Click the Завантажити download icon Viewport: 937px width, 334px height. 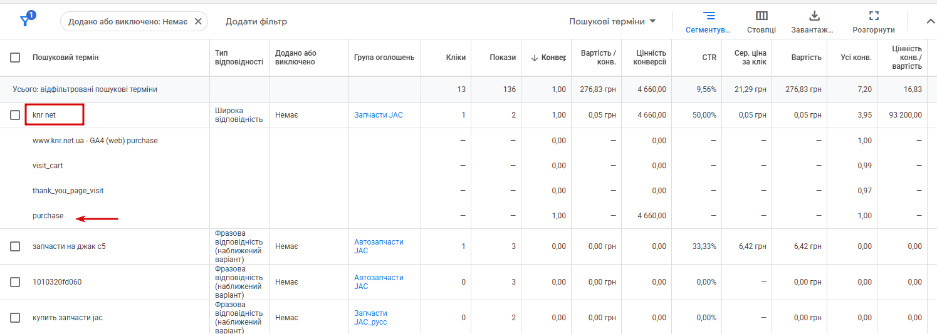(x=814, y=16)
